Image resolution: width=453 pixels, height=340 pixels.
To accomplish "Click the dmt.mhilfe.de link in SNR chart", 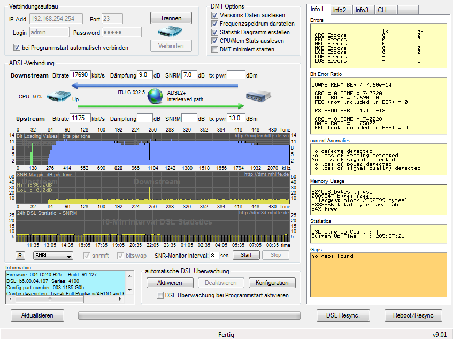I will tap(266, 174).
